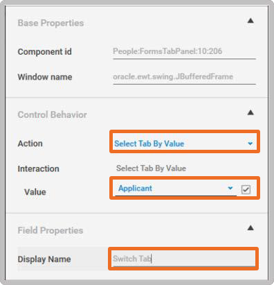This screenshot has width=274, height=285.
Task: Click the Control Behavior section heading
Action: (52, 114)
